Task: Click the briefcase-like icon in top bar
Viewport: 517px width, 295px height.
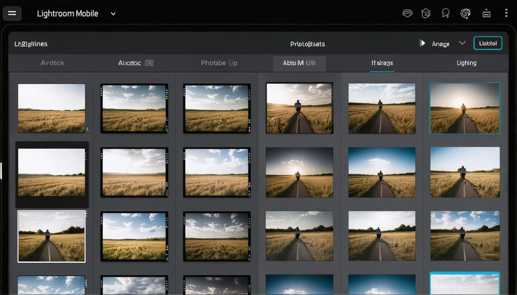Action: tap(487, 14)
